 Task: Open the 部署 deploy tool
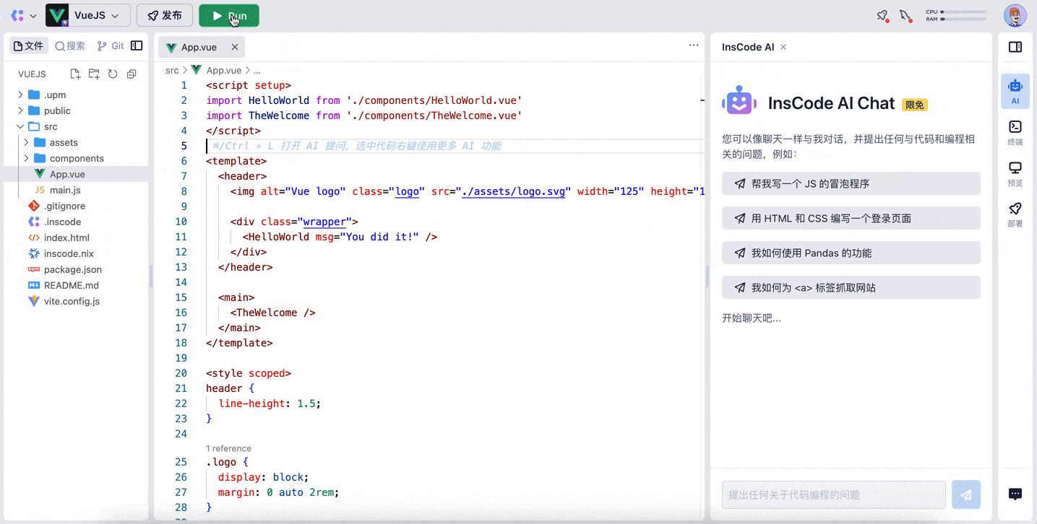click(x=1015, y=214)
